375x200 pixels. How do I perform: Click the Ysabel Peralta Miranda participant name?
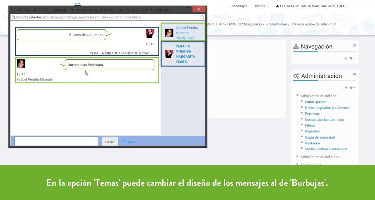click(x=187, y=30)
